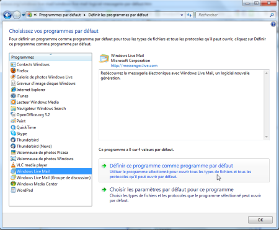Click the Thunderbird (News) icon
The width and height of the screenshot is (279, 230).
tap(13, 146)
